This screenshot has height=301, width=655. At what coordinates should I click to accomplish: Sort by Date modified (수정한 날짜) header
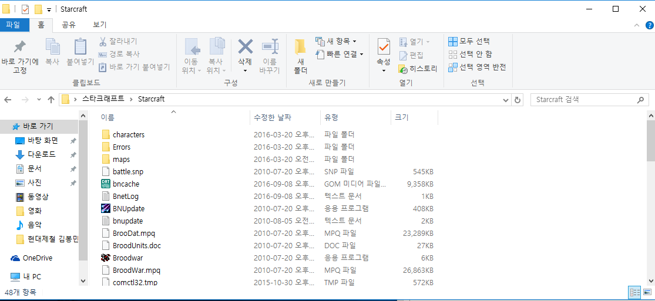(285, 118)
